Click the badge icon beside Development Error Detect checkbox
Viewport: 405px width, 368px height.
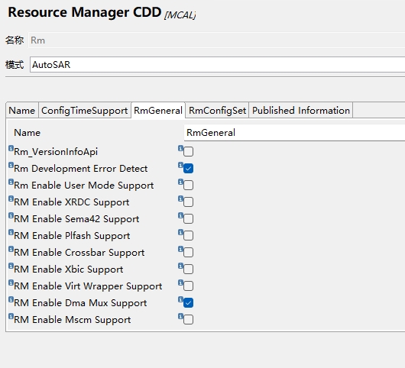[180, 165]
